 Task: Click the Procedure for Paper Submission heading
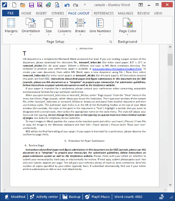[x=84, y=141]
